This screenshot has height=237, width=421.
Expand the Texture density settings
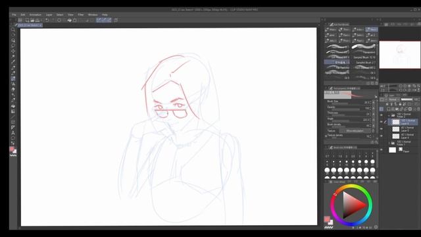[326, 136]
